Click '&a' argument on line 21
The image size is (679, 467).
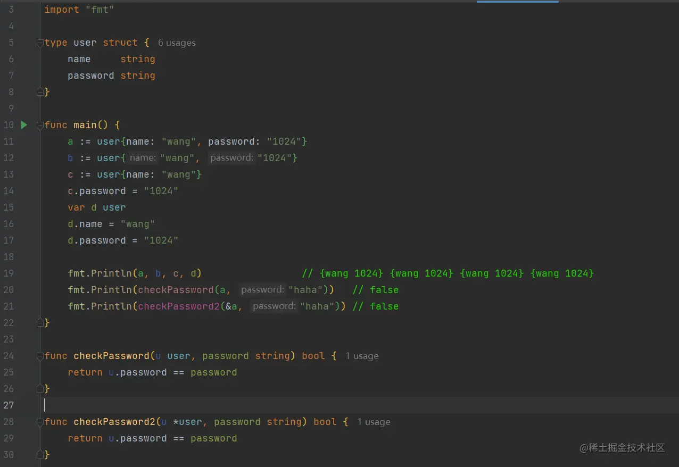(231, 306)
